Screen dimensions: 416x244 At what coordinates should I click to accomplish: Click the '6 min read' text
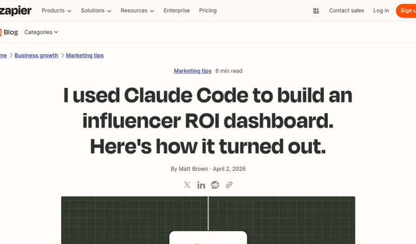click(x=229, y=71)
